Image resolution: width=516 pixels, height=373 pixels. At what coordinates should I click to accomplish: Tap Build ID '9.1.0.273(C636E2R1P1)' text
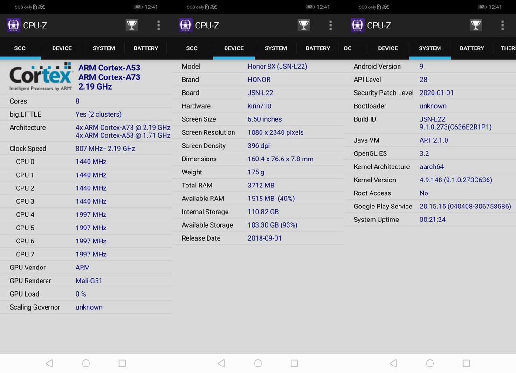[455, 127]
